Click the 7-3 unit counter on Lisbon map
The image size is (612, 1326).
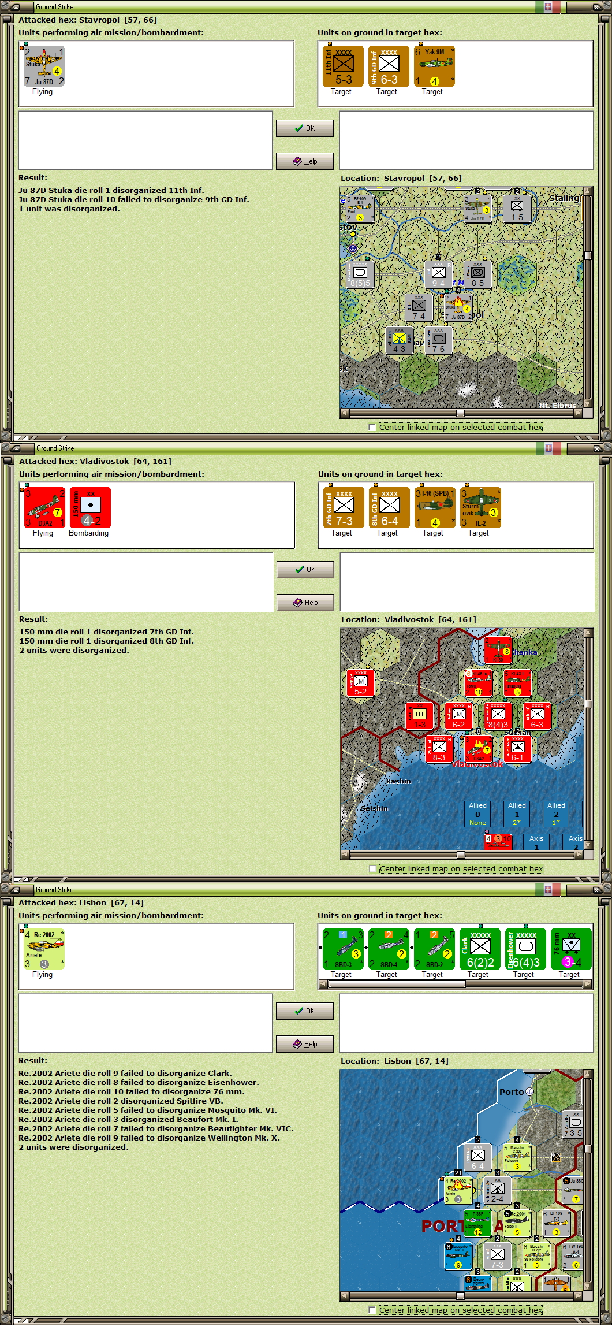(x=498, y=1256)
